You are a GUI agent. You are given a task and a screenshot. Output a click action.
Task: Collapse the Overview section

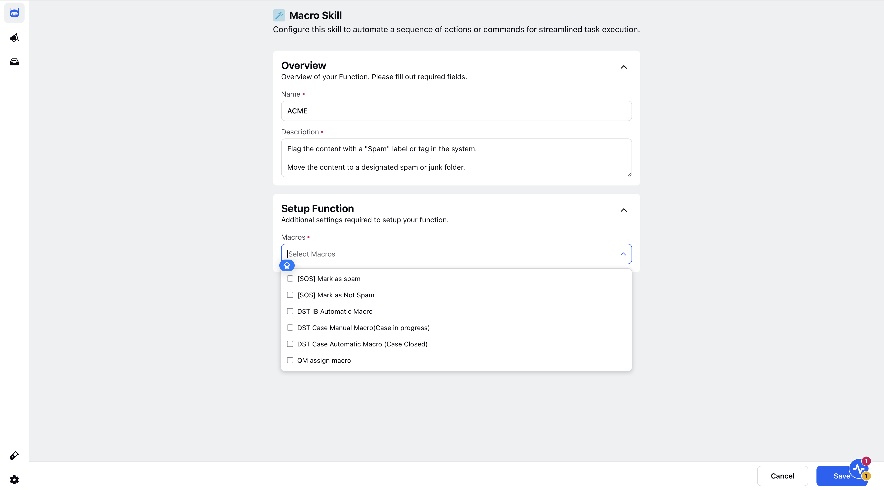pyautogui.click(x=624, y=67)
